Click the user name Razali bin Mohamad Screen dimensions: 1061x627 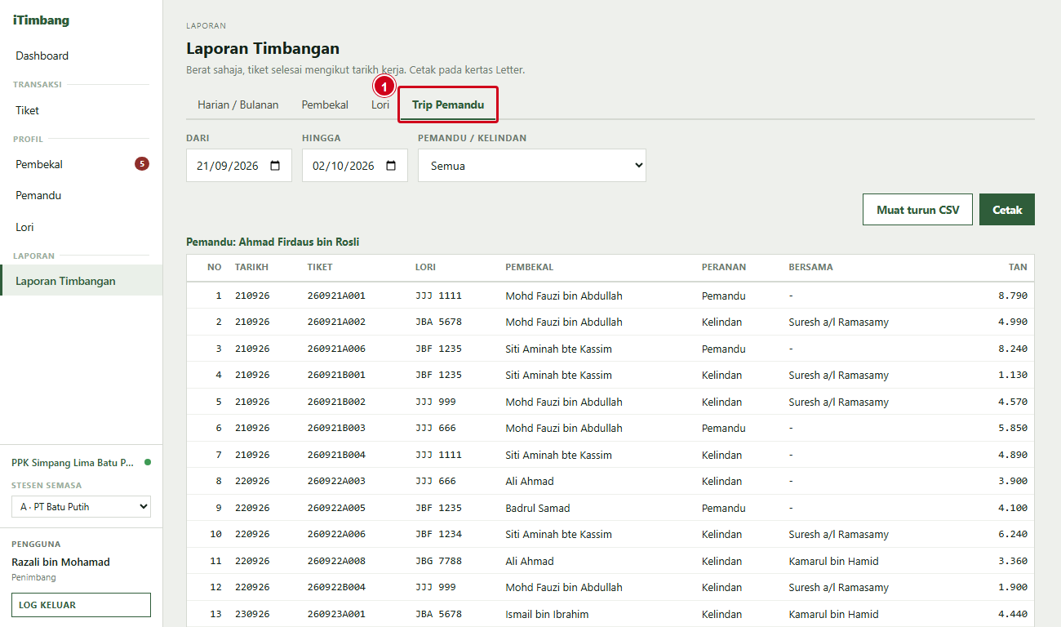pyautogui.click(x=60, y=562)
